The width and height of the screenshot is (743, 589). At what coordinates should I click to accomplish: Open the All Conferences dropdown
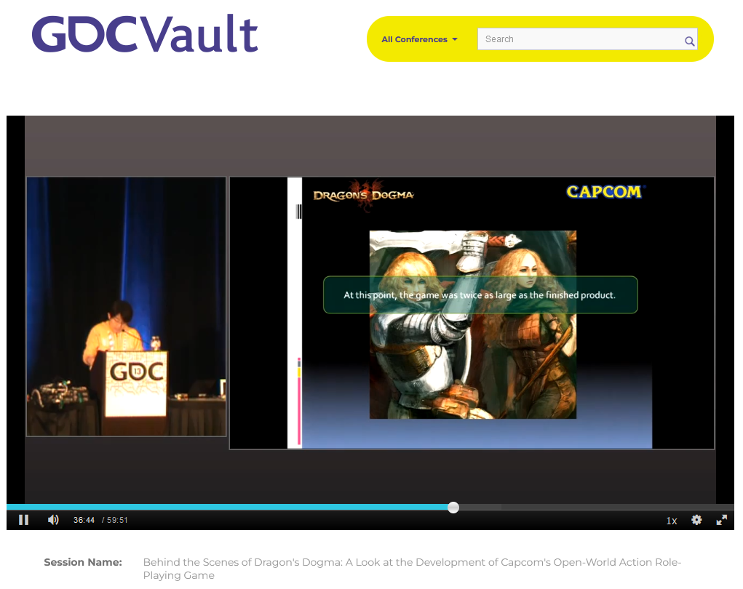pos(419,39)
